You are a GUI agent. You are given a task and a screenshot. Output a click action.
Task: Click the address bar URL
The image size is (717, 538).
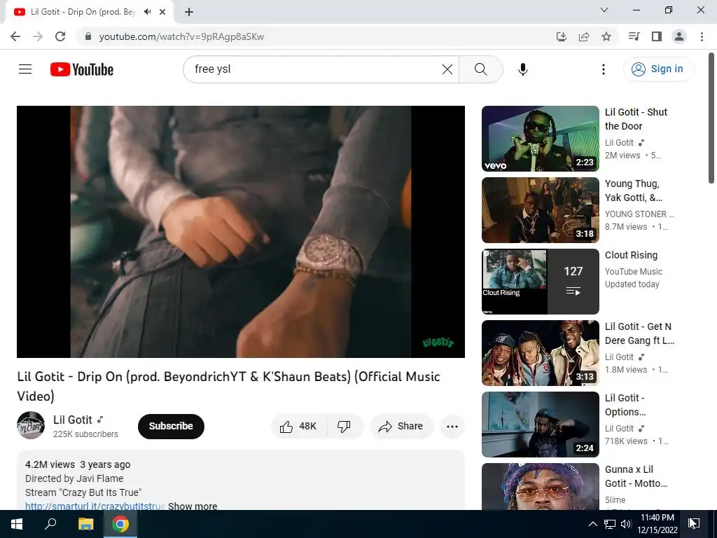click(181, 36)
